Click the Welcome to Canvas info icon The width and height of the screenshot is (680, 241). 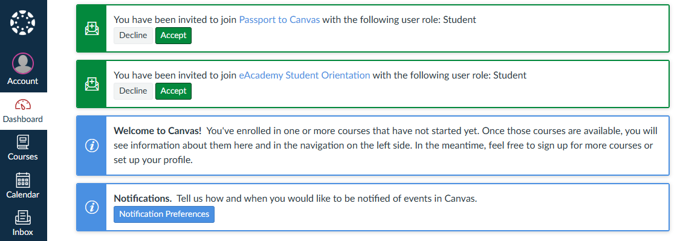(91, 146)
